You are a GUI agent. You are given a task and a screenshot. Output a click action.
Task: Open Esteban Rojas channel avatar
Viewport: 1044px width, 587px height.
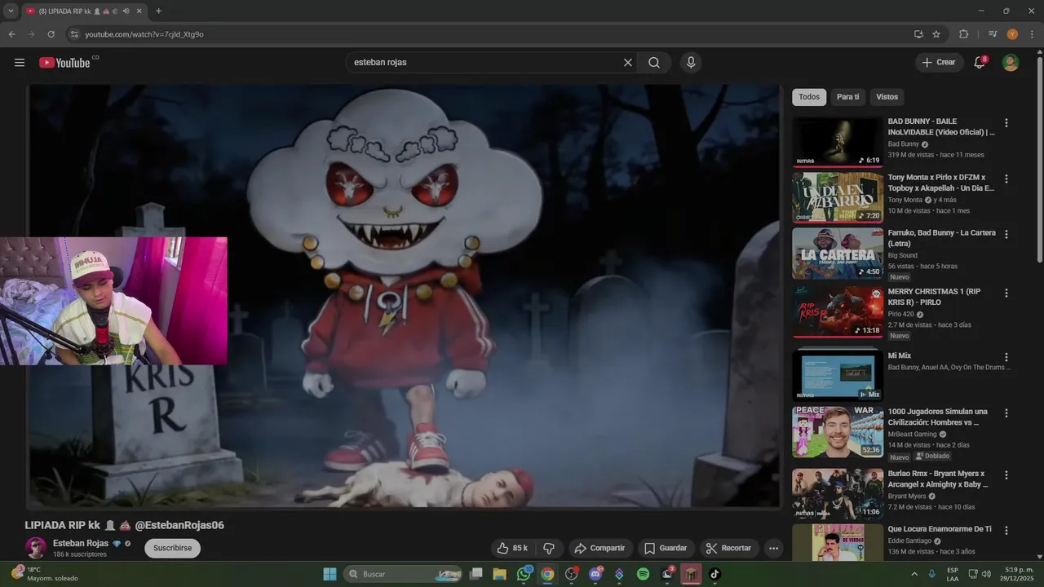point(35,548)
